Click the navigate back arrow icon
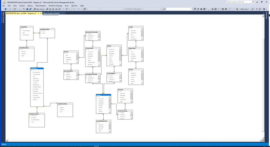The width and height of the screenshot is (270, 147). pos(5,9)
